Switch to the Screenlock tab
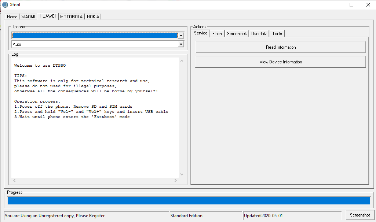Viewport: 376px width, 222px height. click(237, 34)
